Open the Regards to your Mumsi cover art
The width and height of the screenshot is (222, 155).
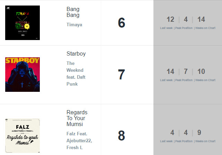[x=23, y=136]
